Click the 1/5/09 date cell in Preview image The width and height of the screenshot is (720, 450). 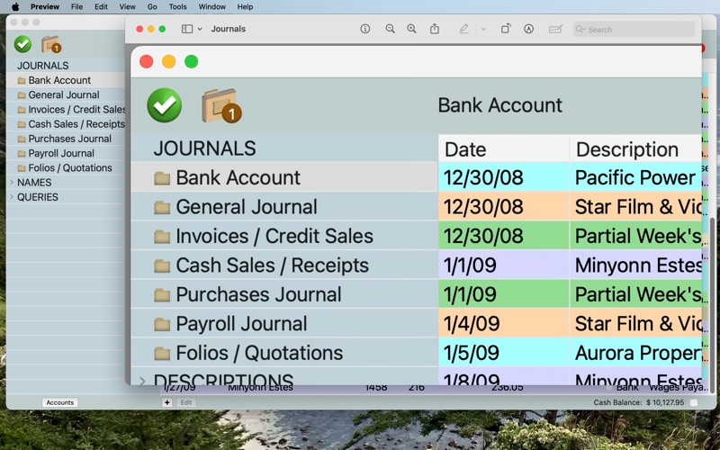[504, 353]
